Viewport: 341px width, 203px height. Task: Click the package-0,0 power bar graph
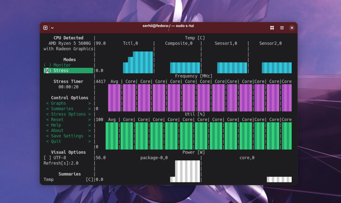tap(185, 171)
